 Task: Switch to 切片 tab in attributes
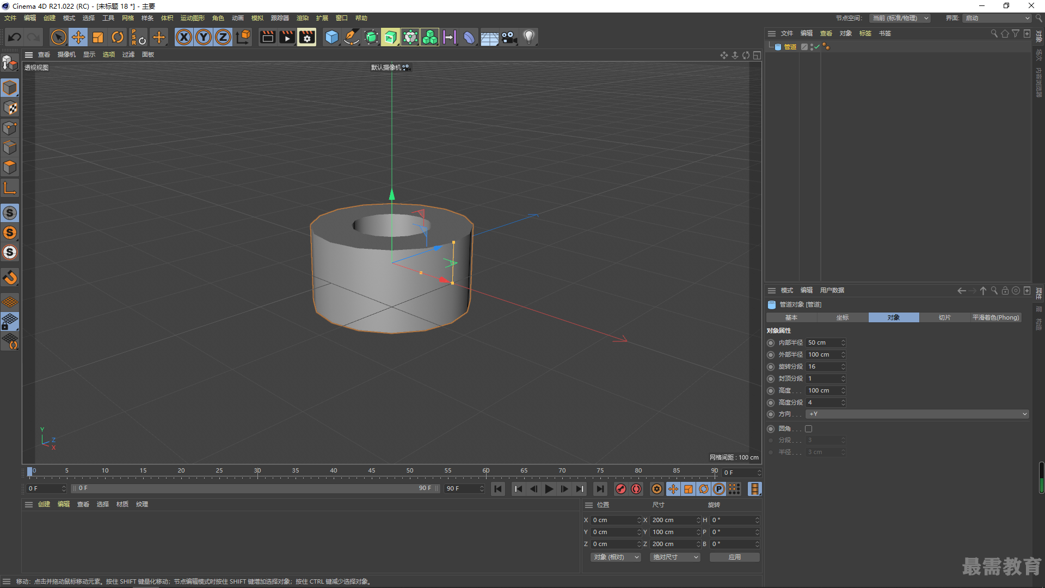[945, 317]
